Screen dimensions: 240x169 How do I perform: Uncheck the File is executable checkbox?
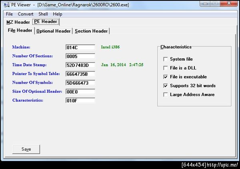pos(166,77)
